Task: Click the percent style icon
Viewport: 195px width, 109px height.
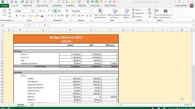Action: pyautogui.click(x=79, y=15)
